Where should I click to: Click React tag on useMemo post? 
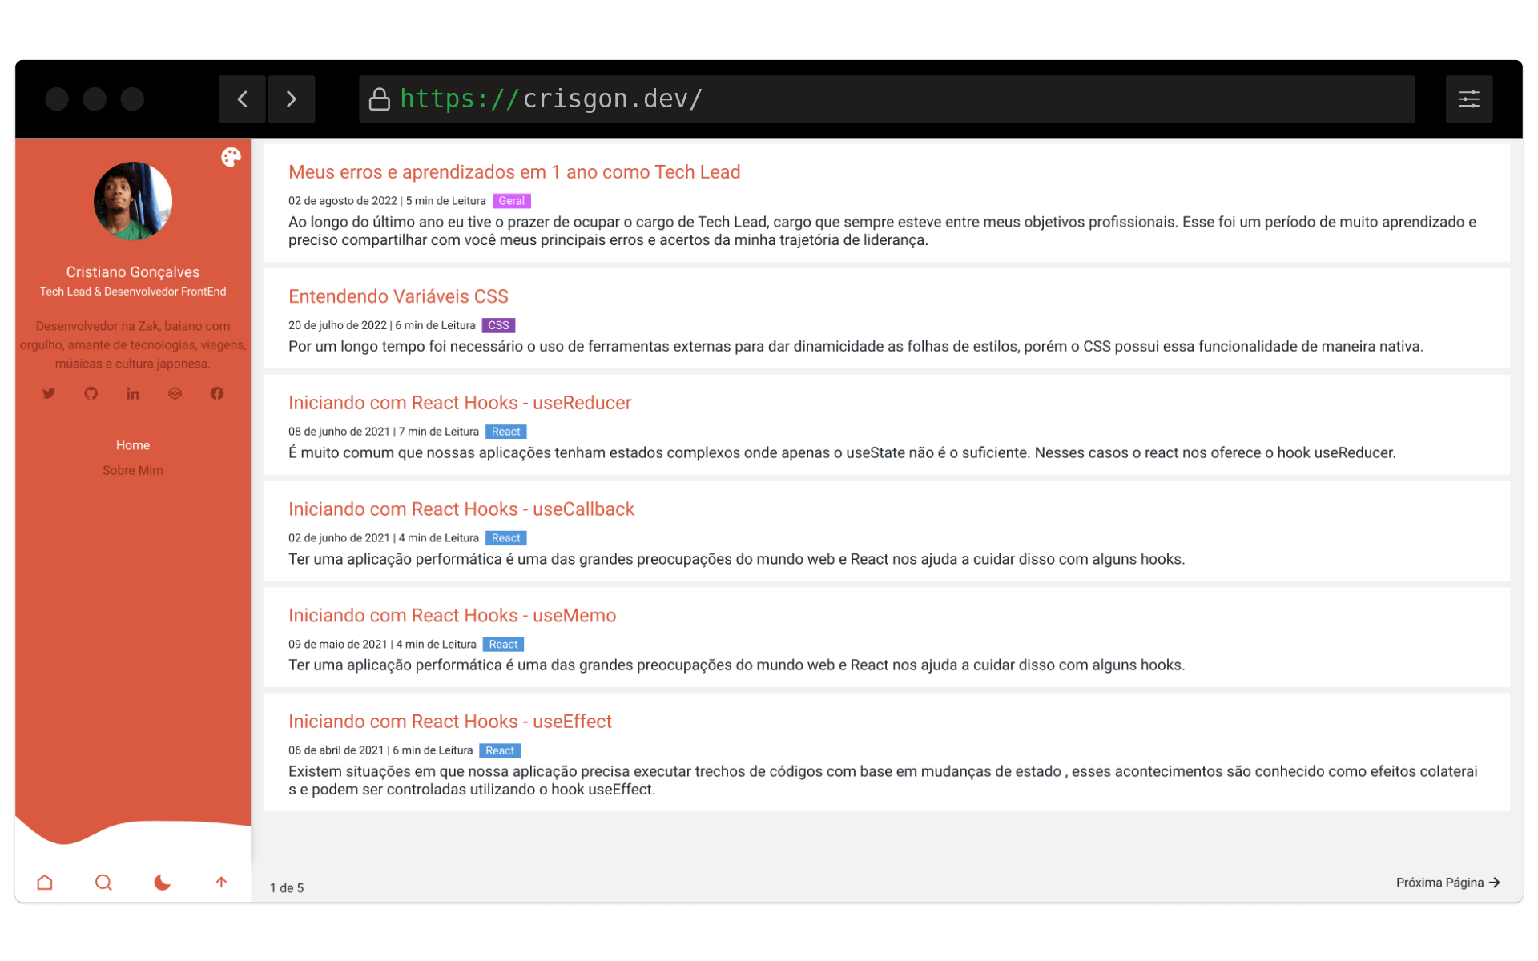tap(504, 645)
